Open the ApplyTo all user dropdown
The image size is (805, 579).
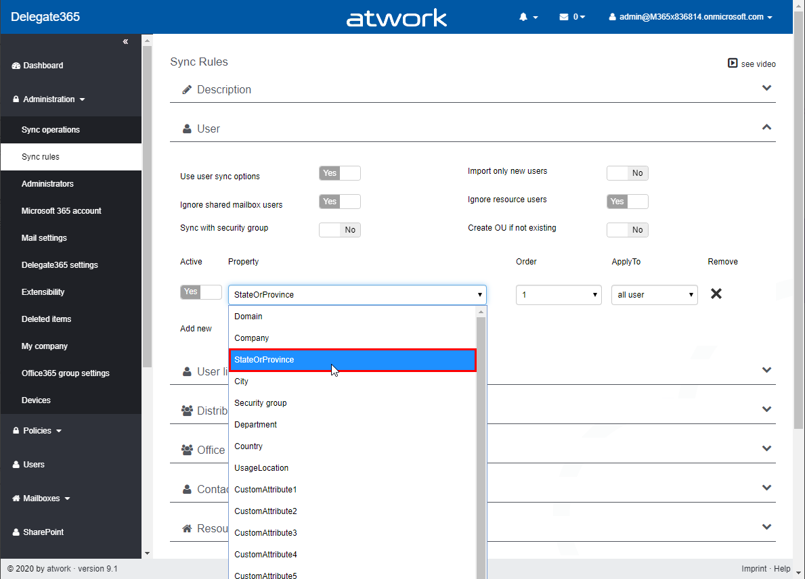[654, 295]
